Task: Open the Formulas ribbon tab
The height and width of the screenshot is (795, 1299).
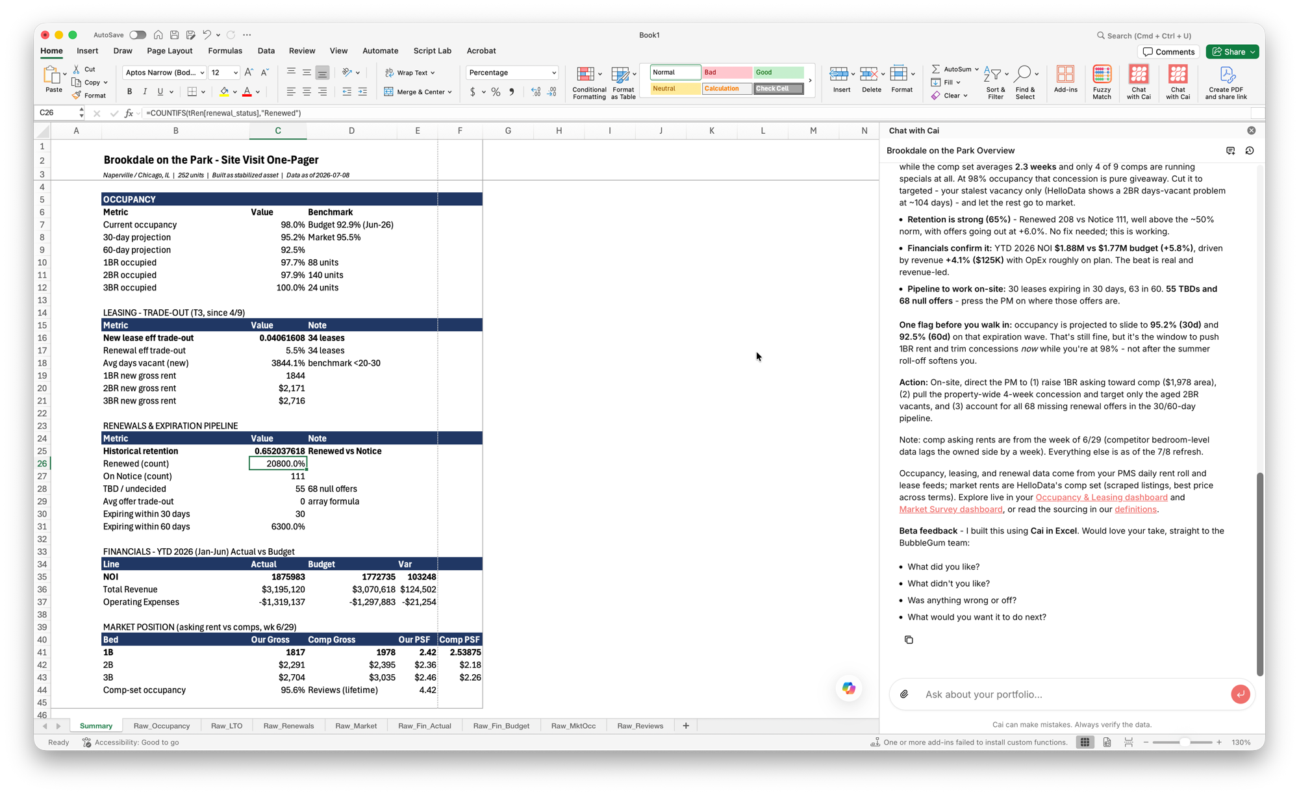Action: [x=225, y=51]
